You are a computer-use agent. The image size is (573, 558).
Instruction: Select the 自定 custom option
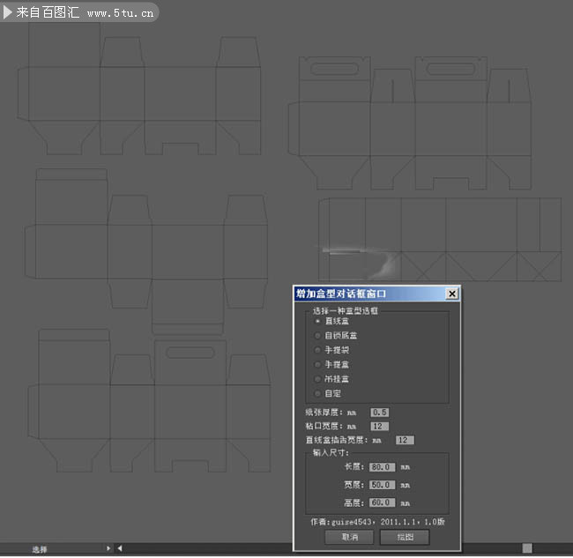coord(317,393)
